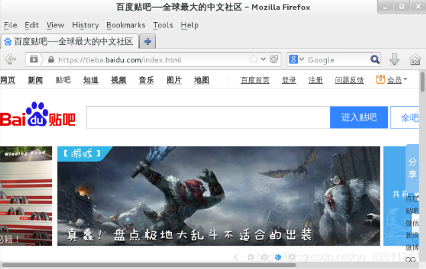
Task: Open the 音乐 link
Action: click(x=146, y=80)
